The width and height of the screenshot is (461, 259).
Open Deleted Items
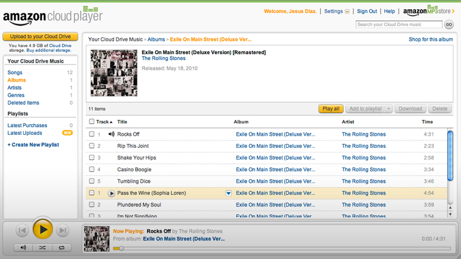23,103
